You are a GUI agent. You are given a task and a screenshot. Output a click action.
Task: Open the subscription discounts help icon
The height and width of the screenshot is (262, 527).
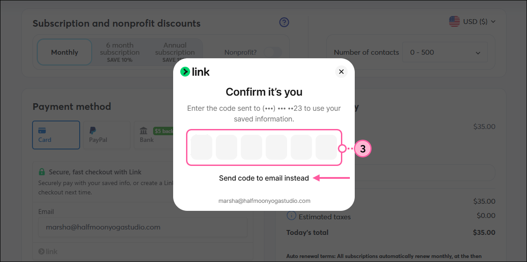284,22
